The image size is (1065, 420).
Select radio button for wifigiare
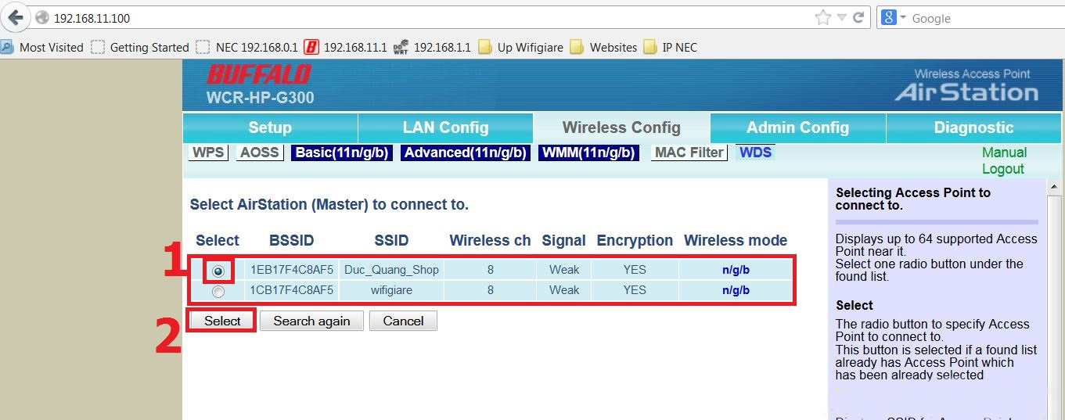[218, 291]
